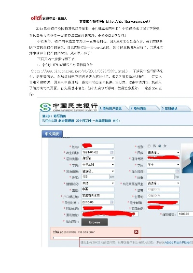Click the 通讯地址 input field
Image resolution: width=193 pixels, height=273 pixels.
tap(110, 214)
